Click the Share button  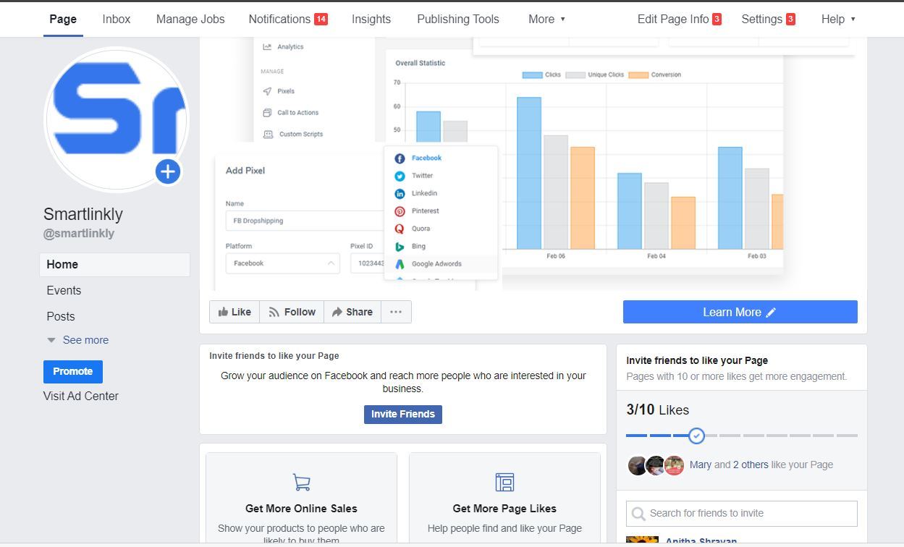coord(352,312)
